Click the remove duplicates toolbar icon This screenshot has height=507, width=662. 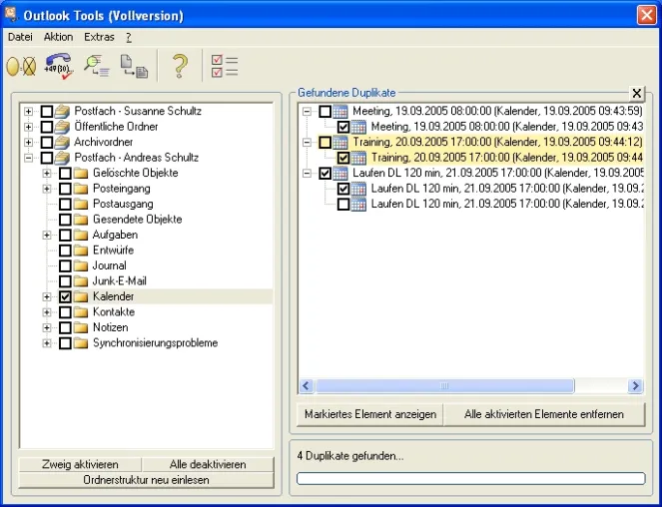point(21,66)
